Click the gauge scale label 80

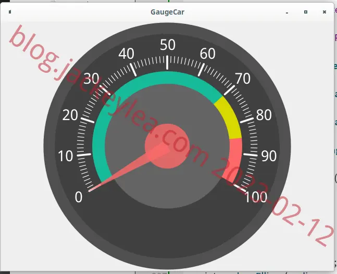point(264,115)
